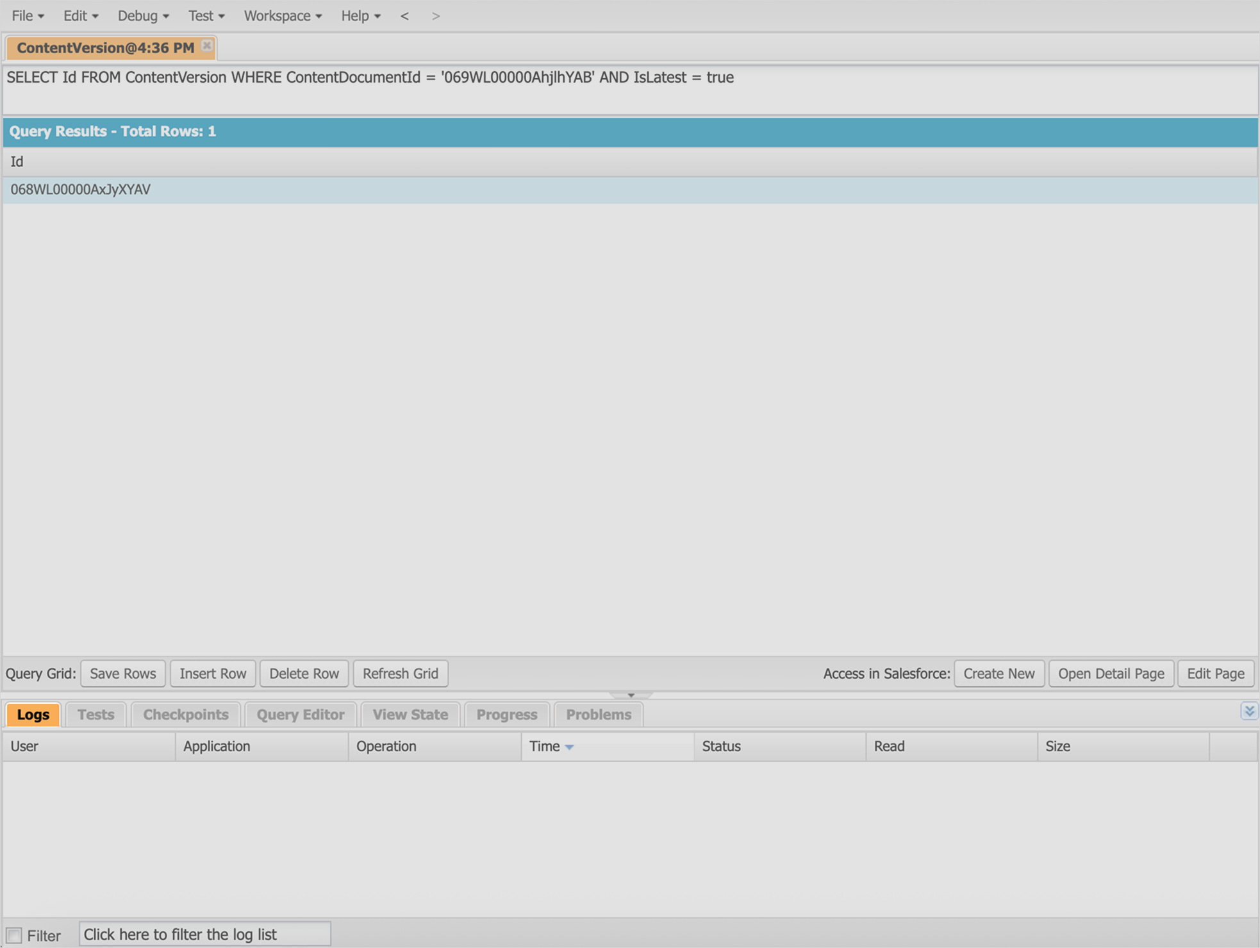The height and width of the screenshot is (948, 1260).
Task: Open the Help menu dropdown
Action: click(x=361, y=16)
